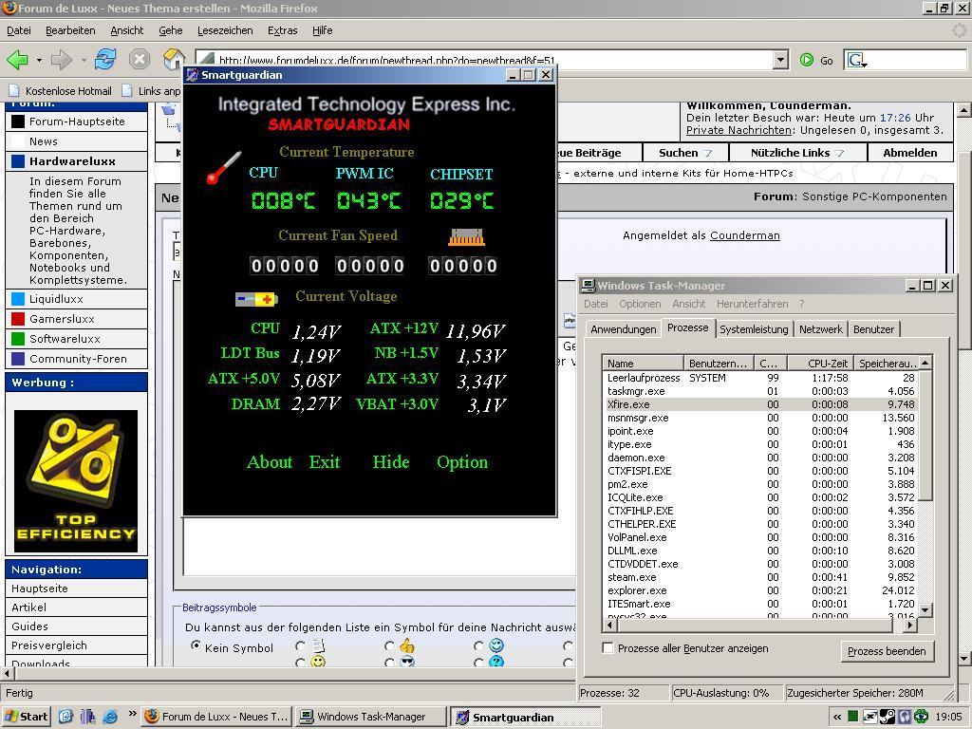Screen dimensions: 972x729
Task: Open the Datei menu in Firefox
Action: click(19, 30)
